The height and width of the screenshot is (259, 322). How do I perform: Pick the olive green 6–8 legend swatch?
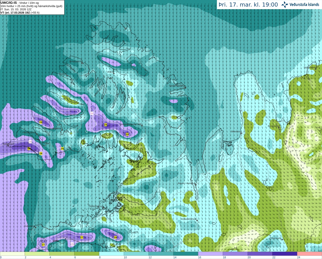[87, 254]
